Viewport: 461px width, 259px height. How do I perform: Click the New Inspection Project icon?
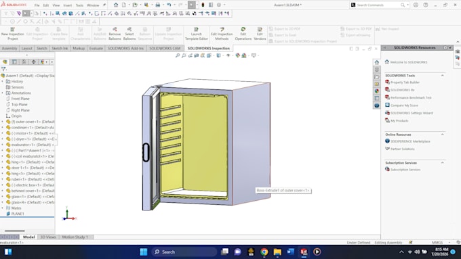pos(12,34)
